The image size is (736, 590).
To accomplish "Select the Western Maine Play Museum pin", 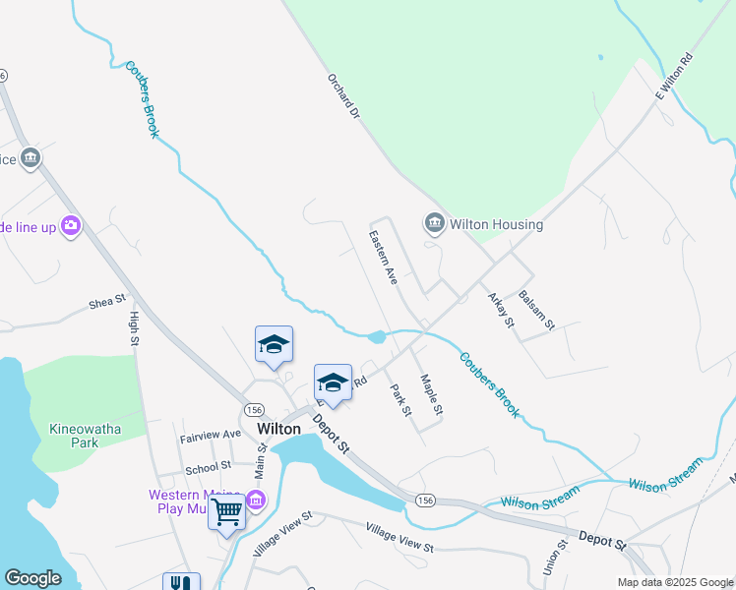I will pos(256,501).
